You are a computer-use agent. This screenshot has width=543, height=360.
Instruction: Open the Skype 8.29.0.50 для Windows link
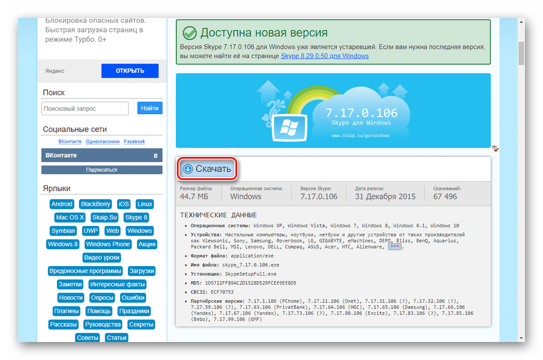point(324,56)
